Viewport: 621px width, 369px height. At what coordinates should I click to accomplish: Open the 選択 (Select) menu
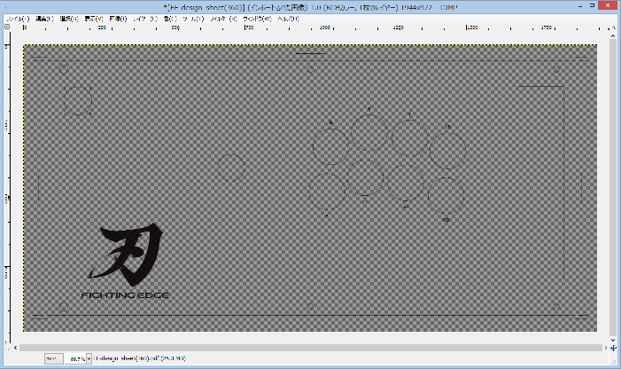(67, 18)
